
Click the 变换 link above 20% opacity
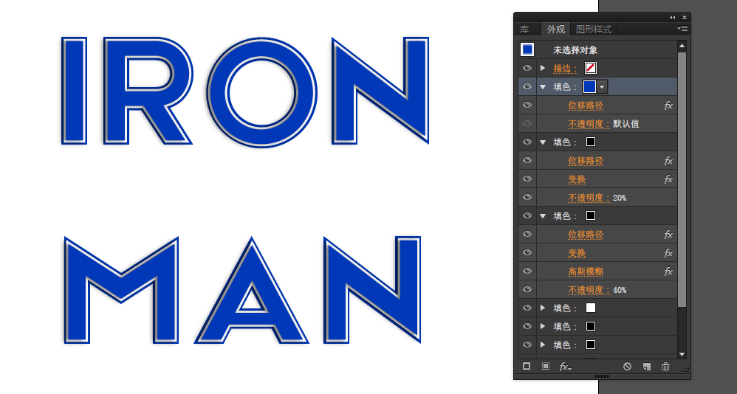pos(577,179)
